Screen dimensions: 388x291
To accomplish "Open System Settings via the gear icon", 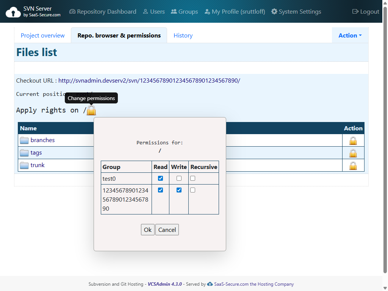I will pyautogui.click(x=274, y=11).
